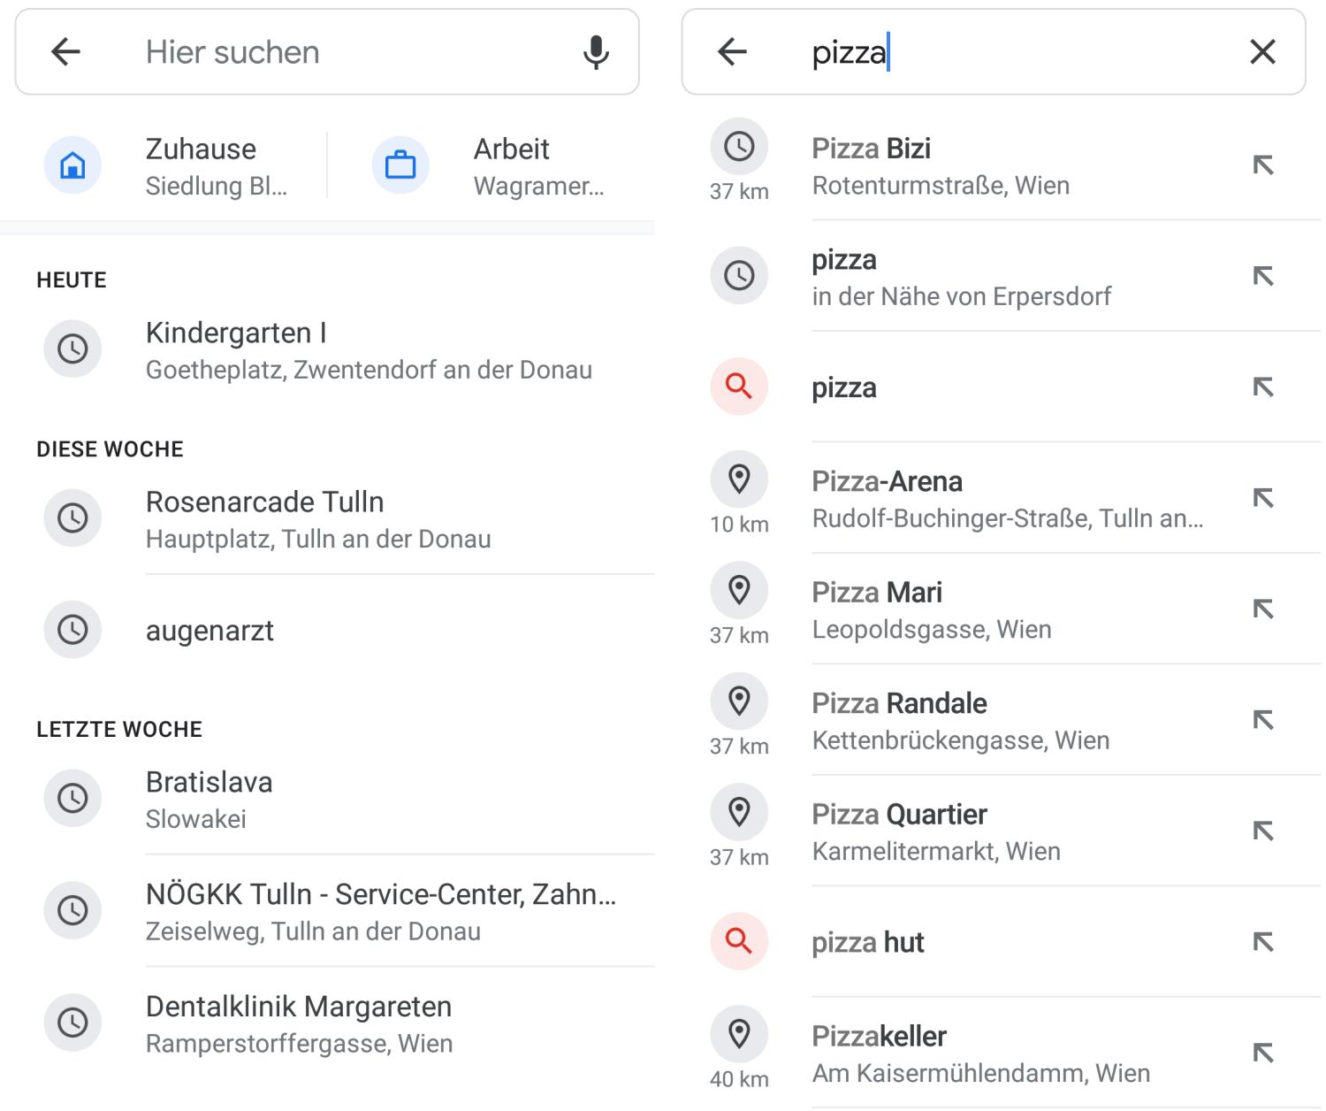Insert pizza hut suggestion using its arrow
This screenshot has height=1111, width=1326.
pos(1263,942)
